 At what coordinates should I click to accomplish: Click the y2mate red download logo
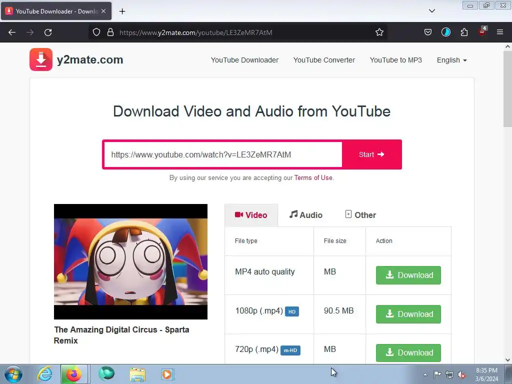click(41, 59)
